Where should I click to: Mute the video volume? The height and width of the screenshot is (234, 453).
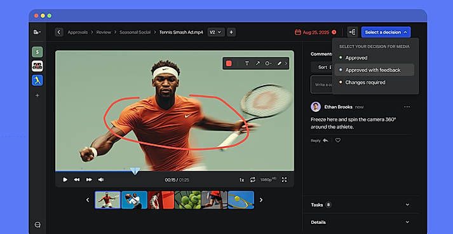pyautogui.click(x=101, y=179)
